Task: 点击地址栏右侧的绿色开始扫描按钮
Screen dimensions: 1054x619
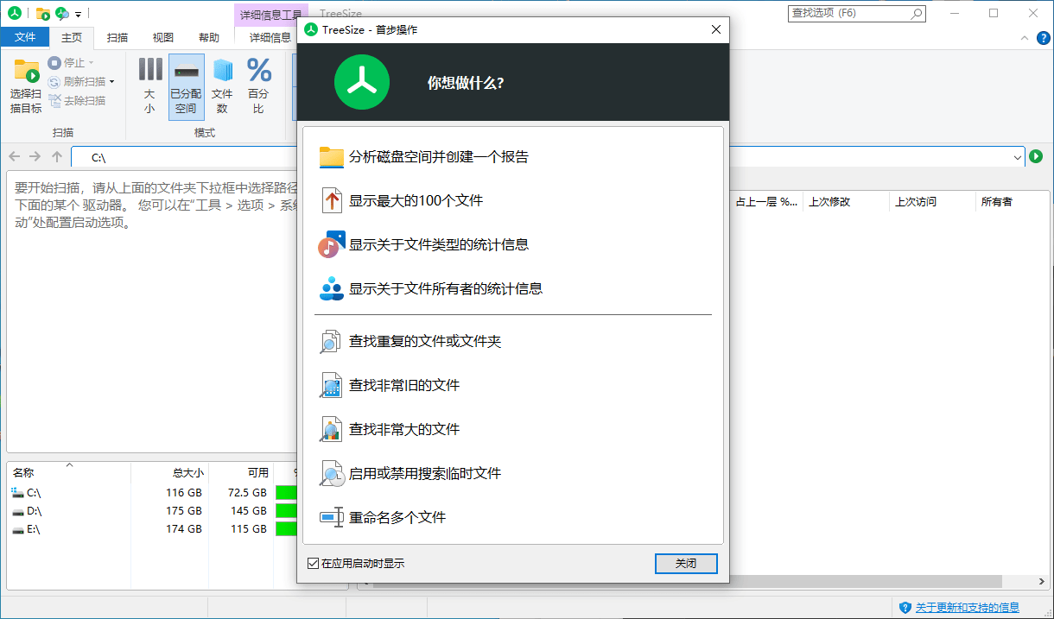Action: (x=1035, y=158)
